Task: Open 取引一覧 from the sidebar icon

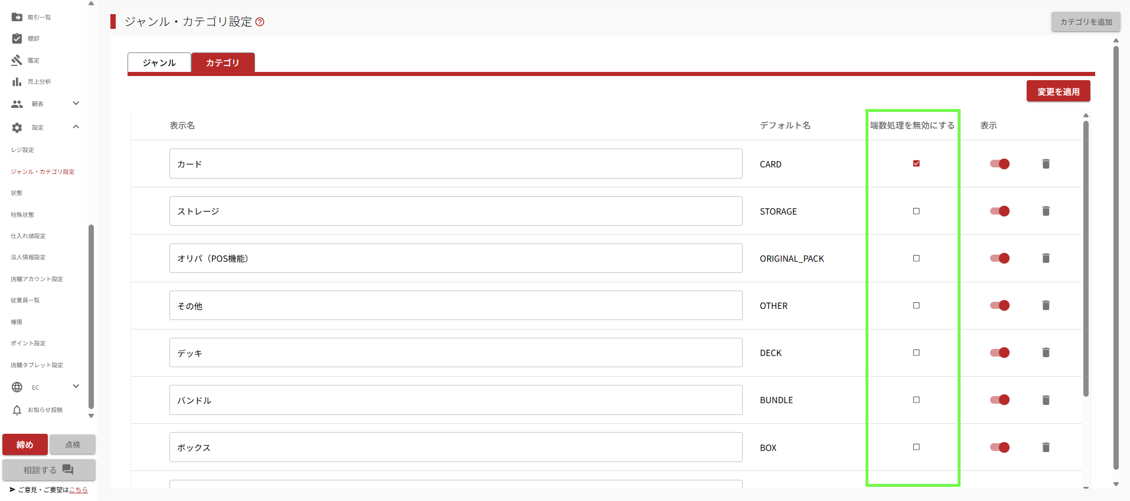Action: pos(17,17)
